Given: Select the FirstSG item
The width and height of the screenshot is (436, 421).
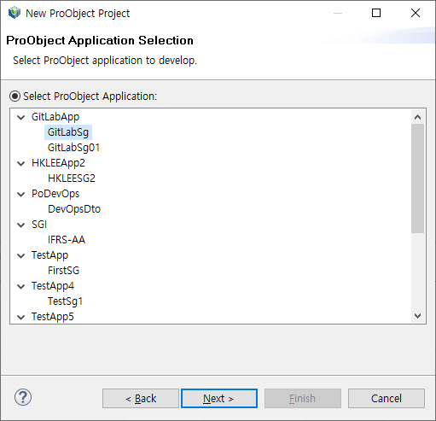Looking at the screenshot, I should 63,271.
